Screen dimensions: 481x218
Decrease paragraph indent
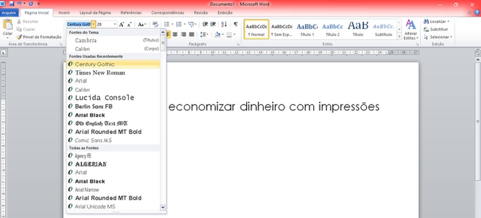(x=205, y=24)
